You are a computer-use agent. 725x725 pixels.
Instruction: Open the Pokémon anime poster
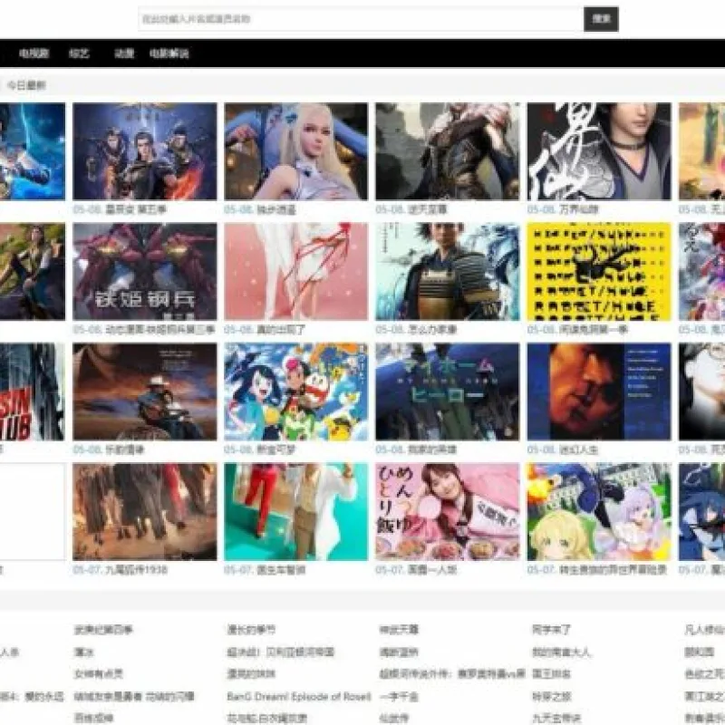296,391
